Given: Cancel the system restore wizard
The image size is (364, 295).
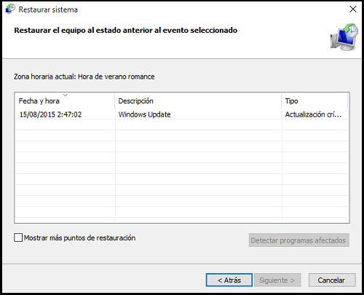Looking at the screenshot, I should point(332,280).
